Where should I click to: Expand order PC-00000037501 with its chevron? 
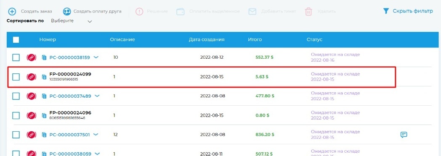pyautogui.click(x=96, y=135)
